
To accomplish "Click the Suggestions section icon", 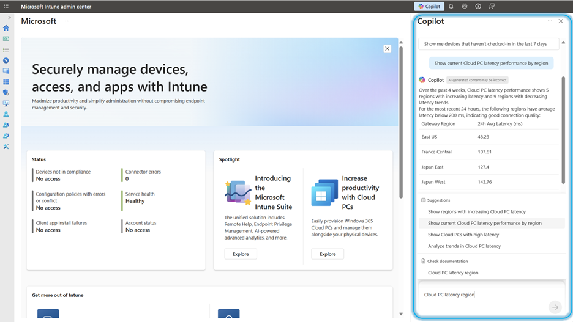I will [x=423, y=200].
